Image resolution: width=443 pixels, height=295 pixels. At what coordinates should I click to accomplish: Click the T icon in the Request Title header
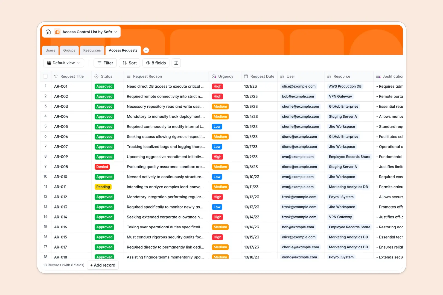[x=56, y=76]
